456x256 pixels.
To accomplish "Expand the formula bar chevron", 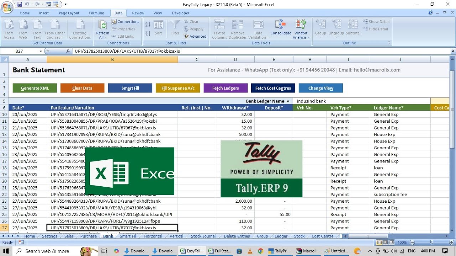I will [x=453, y=51].
